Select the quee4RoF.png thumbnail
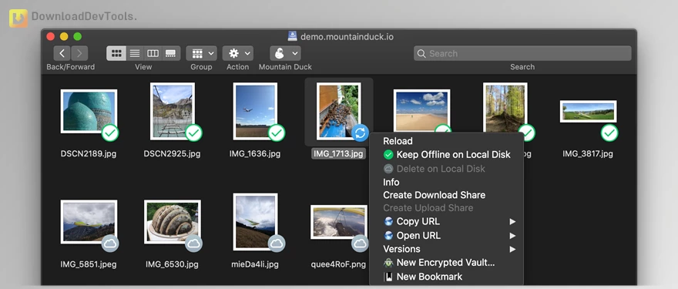The height and width of the screenshot is (289, 678). coord(338,222)
